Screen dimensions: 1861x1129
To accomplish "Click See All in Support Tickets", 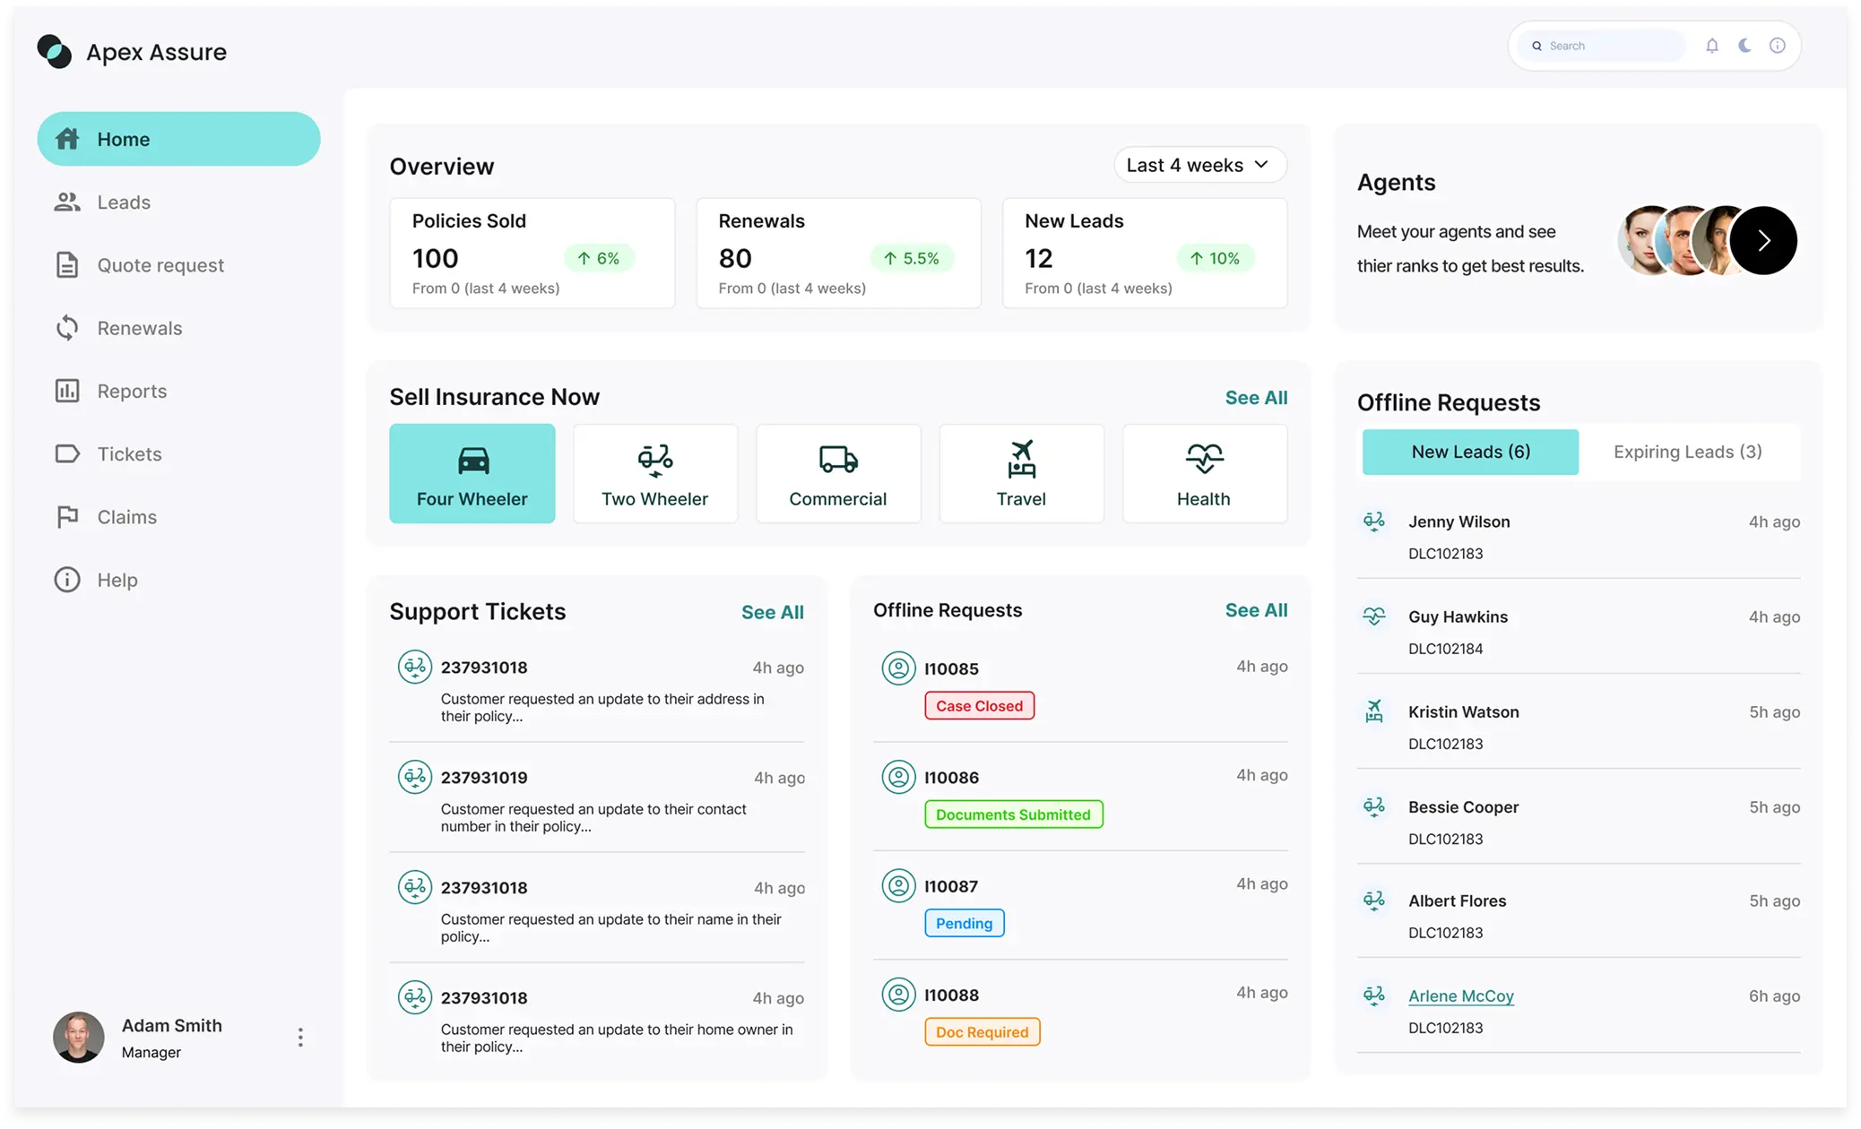I will coord(772,611).
